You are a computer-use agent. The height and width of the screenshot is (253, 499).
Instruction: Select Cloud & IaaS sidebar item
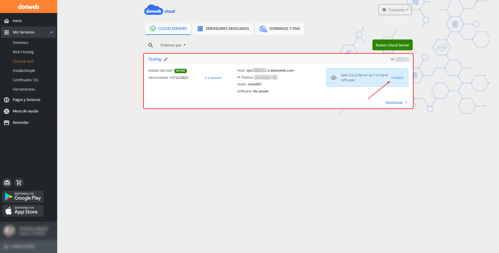[x=23, y=61]
